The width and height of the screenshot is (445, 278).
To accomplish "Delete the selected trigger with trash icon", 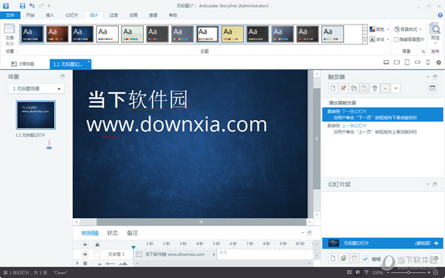I will click(x=375, y=88).
